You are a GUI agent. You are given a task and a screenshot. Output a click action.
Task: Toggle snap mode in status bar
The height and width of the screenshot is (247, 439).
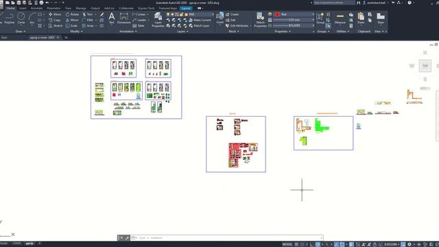(x=302, y=244)
